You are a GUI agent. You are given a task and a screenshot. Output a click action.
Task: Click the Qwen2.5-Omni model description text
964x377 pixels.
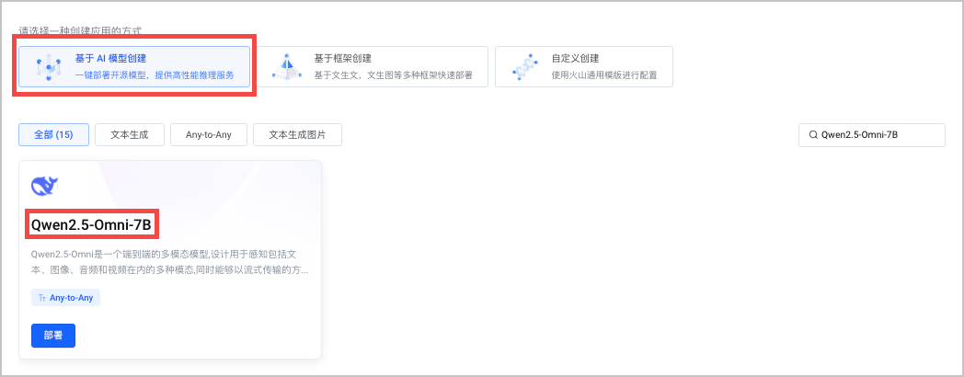[x=169, y=261]
